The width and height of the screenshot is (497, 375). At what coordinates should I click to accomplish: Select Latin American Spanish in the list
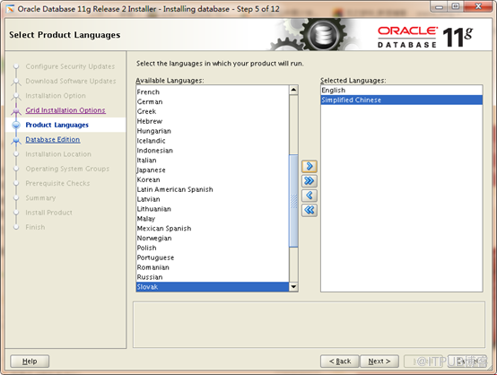tap(213, 189)
